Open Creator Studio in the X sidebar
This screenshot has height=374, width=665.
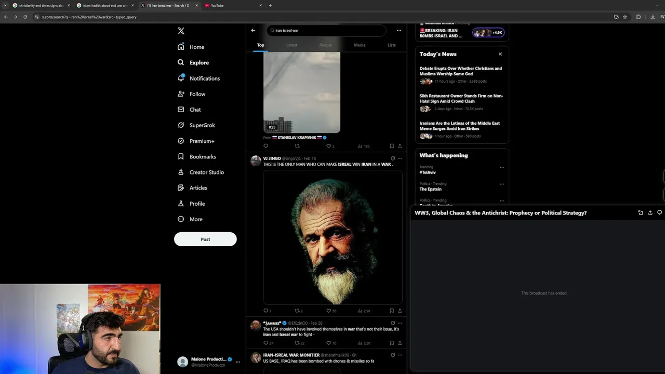(201, 172)
